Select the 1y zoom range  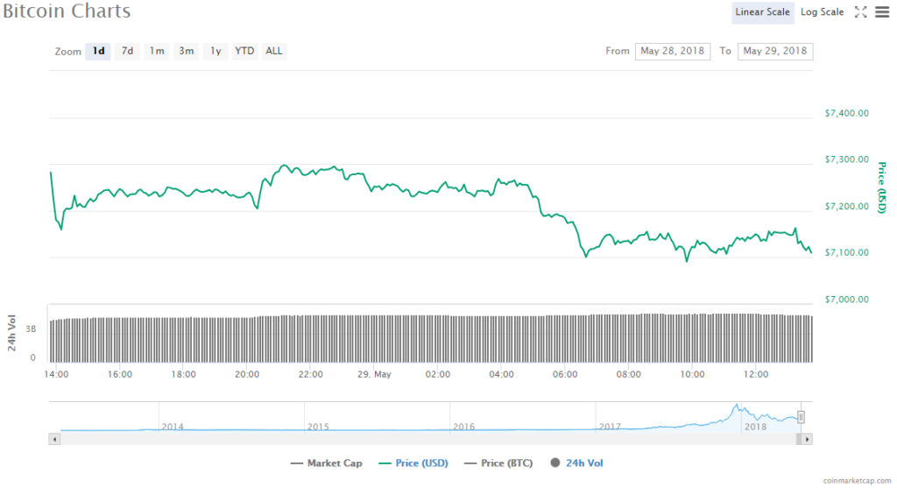tap(215, 51)
